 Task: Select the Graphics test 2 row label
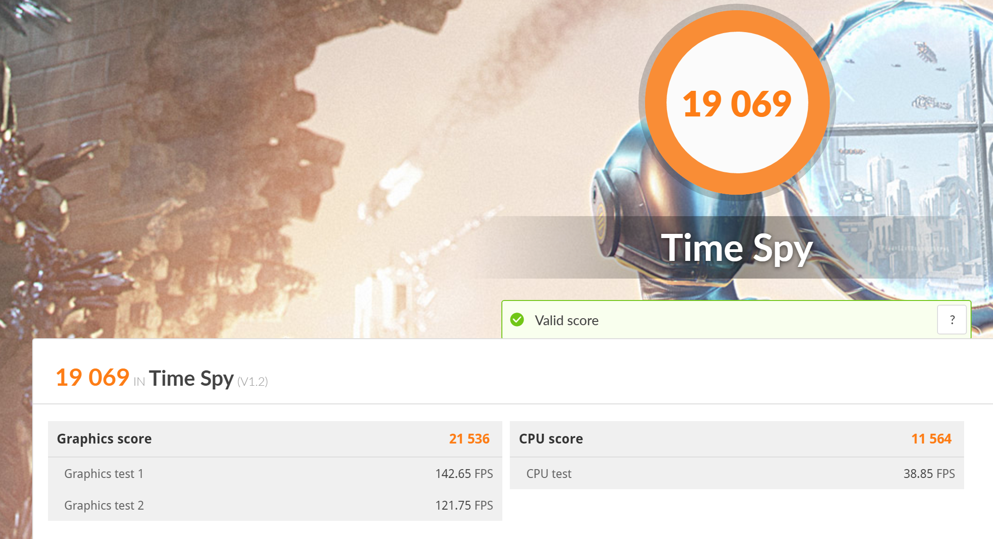click(104, 505)
